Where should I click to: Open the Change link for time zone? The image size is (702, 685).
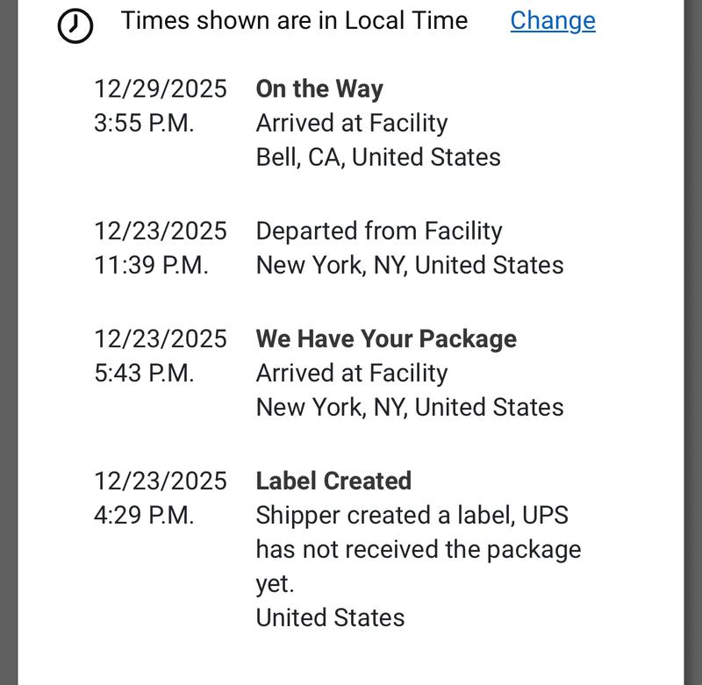click(552, 21)
